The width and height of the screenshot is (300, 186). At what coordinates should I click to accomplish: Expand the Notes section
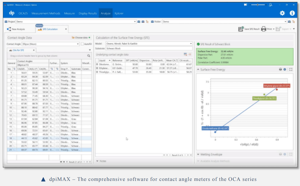[x=97, y=161]
